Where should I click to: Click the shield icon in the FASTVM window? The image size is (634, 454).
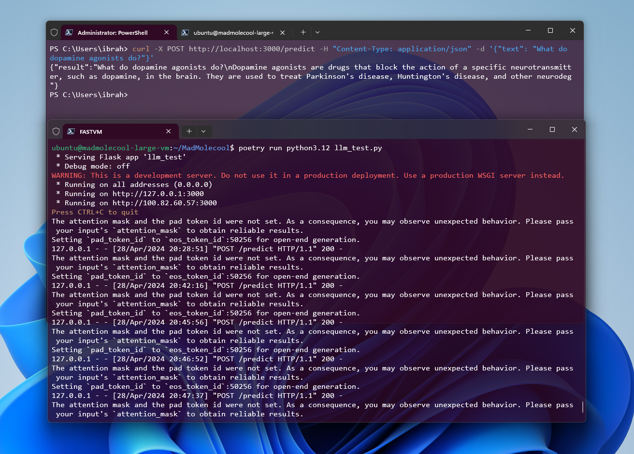[x=56, y=131]
